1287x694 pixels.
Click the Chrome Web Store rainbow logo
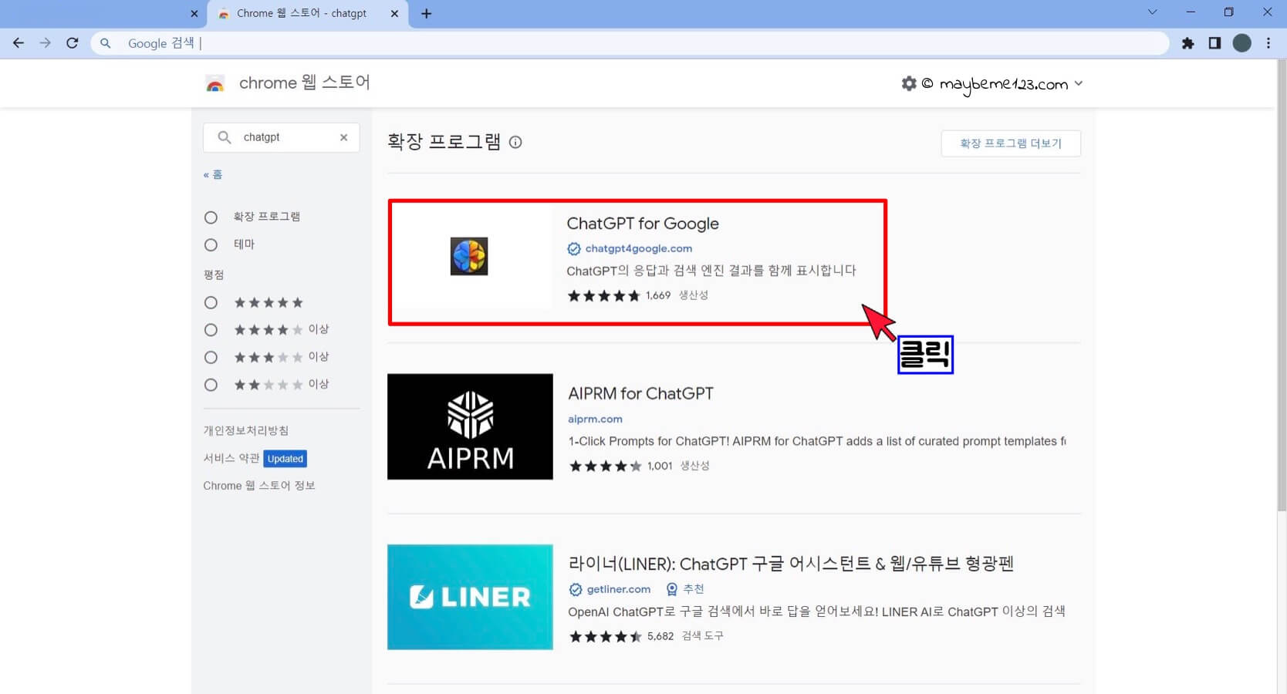(215, 83)
